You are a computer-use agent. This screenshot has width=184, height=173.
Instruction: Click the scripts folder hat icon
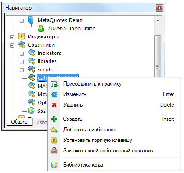(x=31, y=70)
